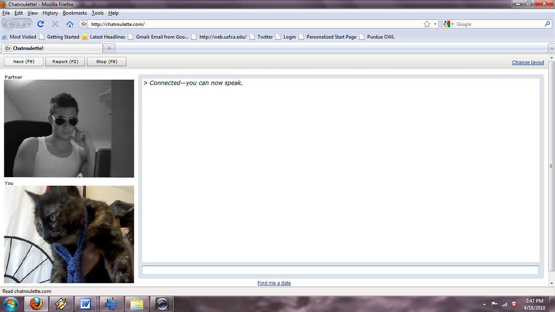Click the Stop loading X icon
Image resolution: width=555 pixels, height=312 pixels.
click(55, 24)
